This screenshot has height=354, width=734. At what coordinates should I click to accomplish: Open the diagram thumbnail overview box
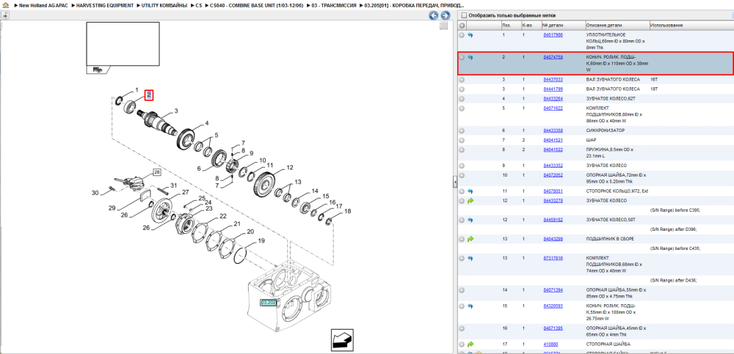[123, 45]
